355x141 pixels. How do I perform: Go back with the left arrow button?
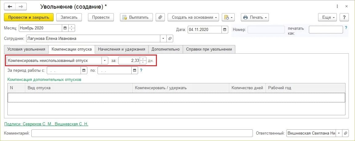tap(10, 6)
